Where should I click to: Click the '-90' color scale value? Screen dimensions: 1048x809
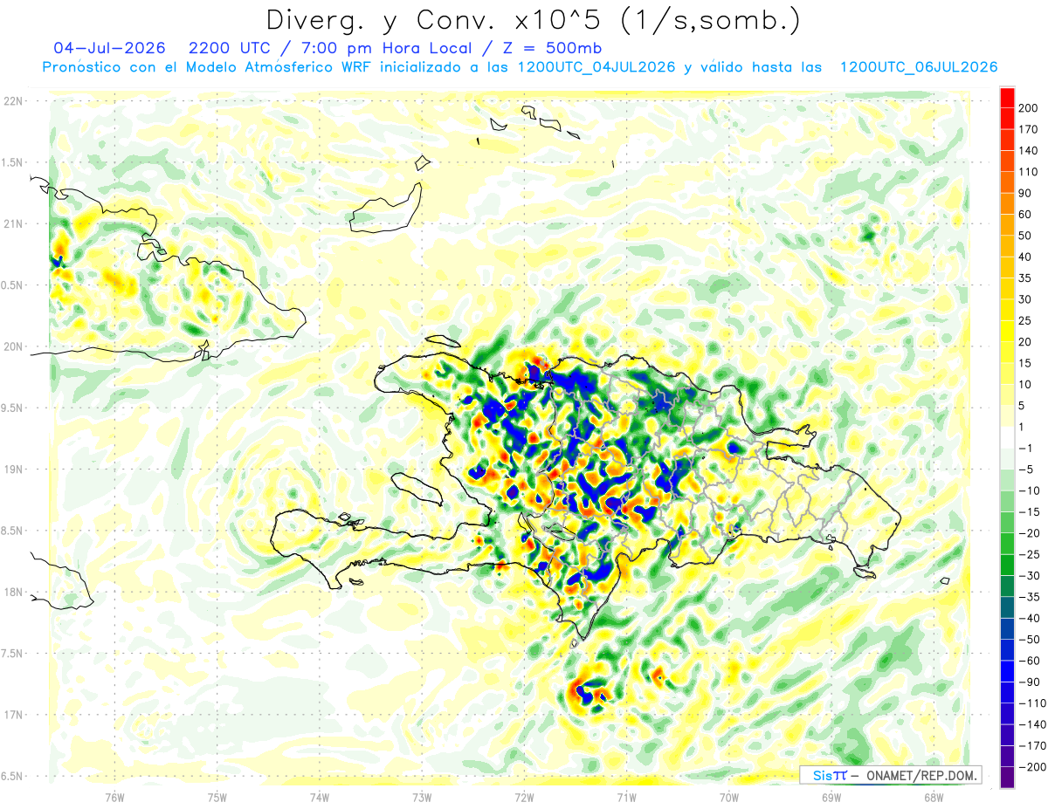coord(1029,682)
